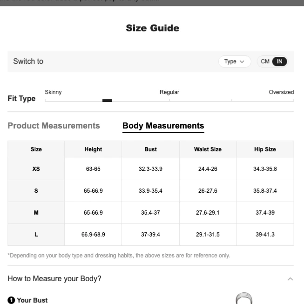Viewport: 304px width, 304px height.
Task: Click the chevron-up icon beside How to Measure
Action: [x=290, y=279]
